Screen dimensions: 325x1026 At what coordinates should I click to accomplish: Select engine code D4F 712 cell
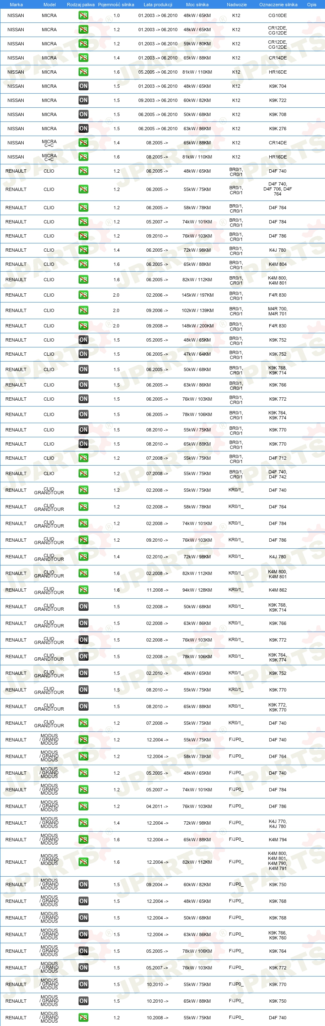pyautogui.click(x=278, y=458)
